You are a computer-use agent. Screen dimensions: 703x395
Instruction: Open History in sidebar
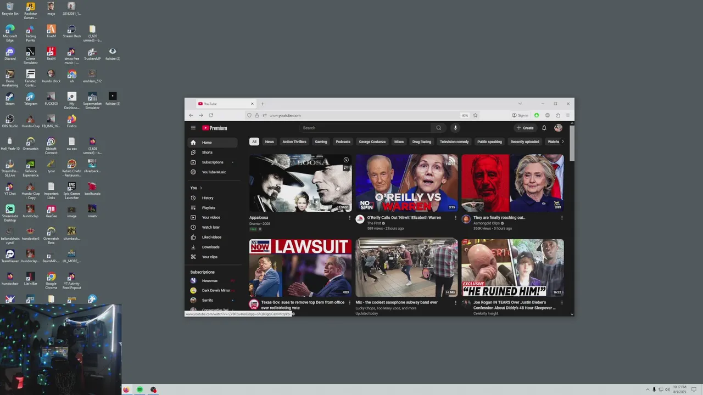pos(214,198)
